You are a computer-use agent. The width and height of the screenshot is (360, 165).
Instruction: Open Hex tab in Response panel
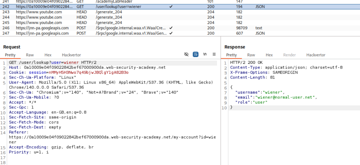[x=269, y=55]
